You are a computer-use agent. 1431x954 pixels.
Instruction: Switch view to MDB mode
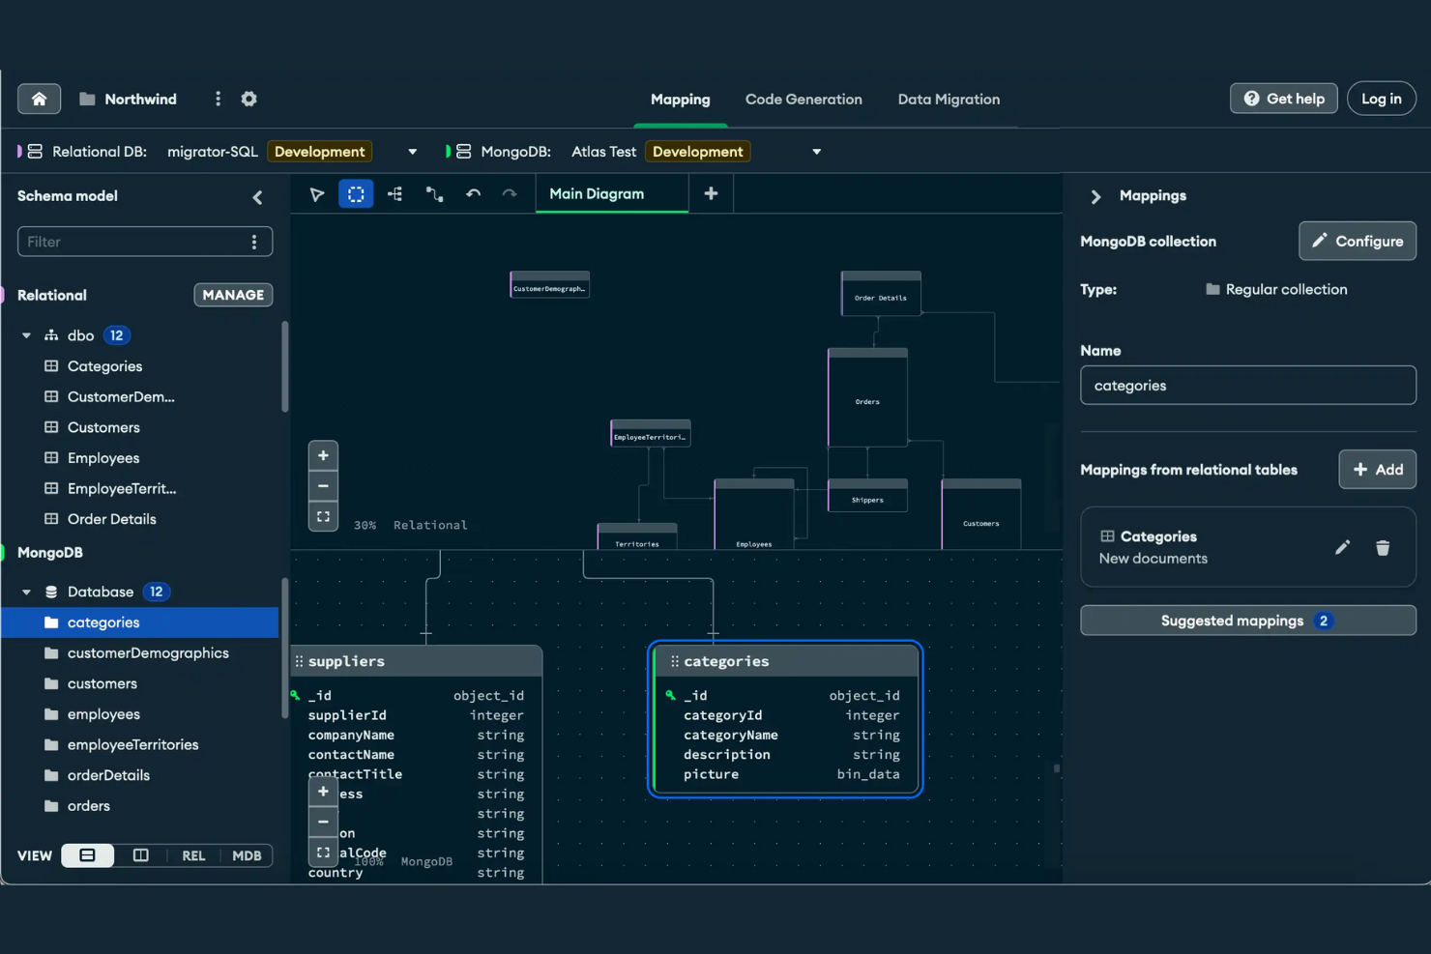click(x=247, y=855)
